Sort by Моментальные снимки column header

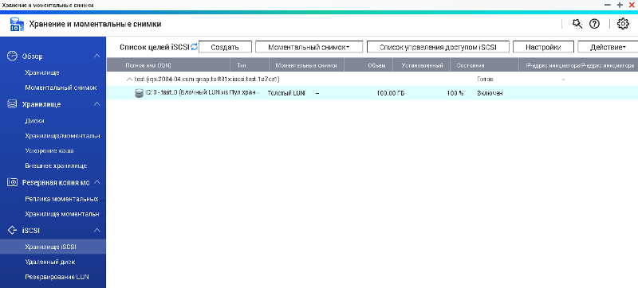[x=306, y=65]
